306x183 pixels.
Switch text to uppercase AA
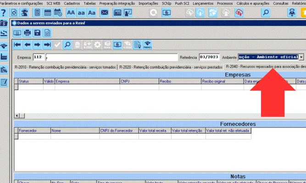[x=71, y=13]
